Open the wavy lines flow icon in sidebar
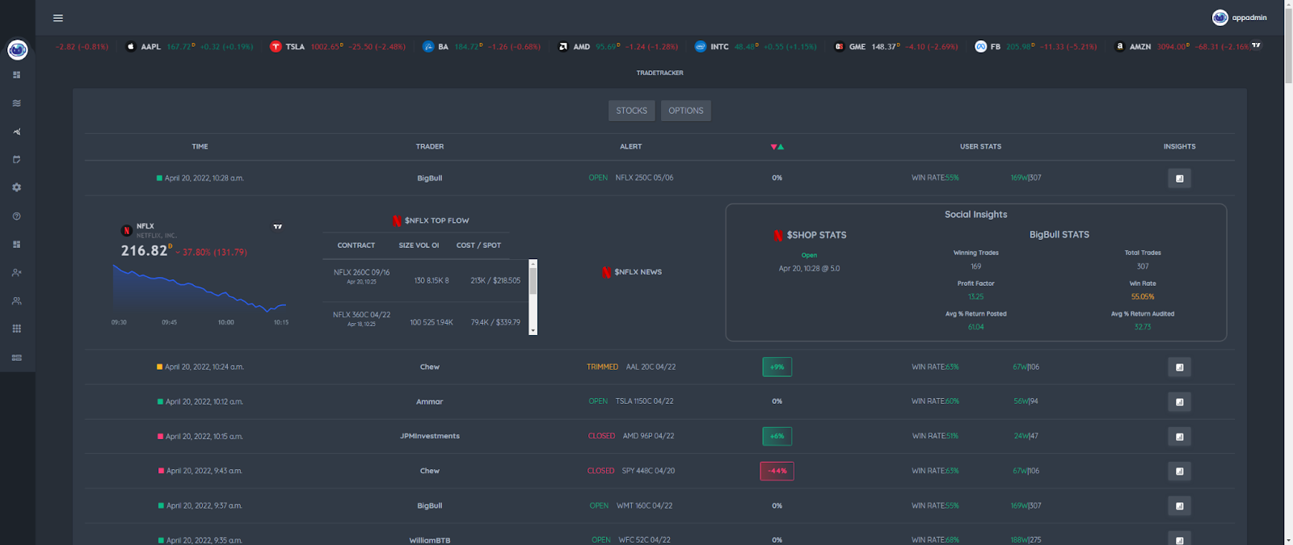The image size is (1293, 545). pos(17,103)
